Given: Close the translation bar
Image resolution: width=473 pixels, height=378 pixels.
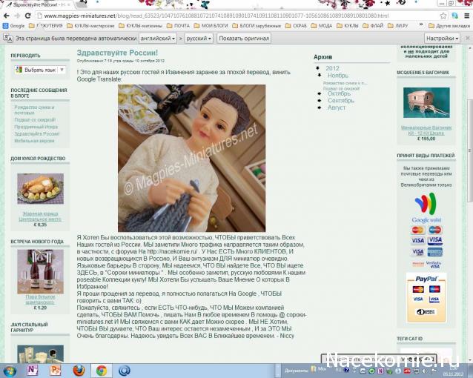Looking at the screenshot, I should pyautogui.click(x=466, y=38).
